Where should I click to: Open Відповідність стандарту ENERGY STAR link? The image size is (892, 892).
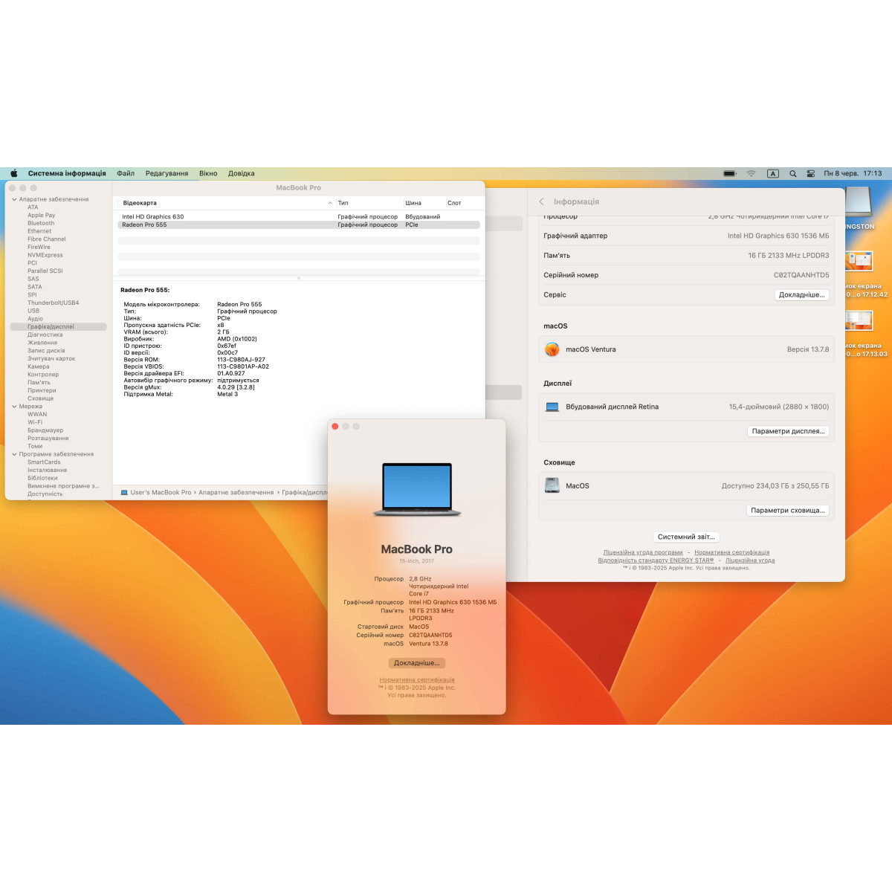point(656,560)
